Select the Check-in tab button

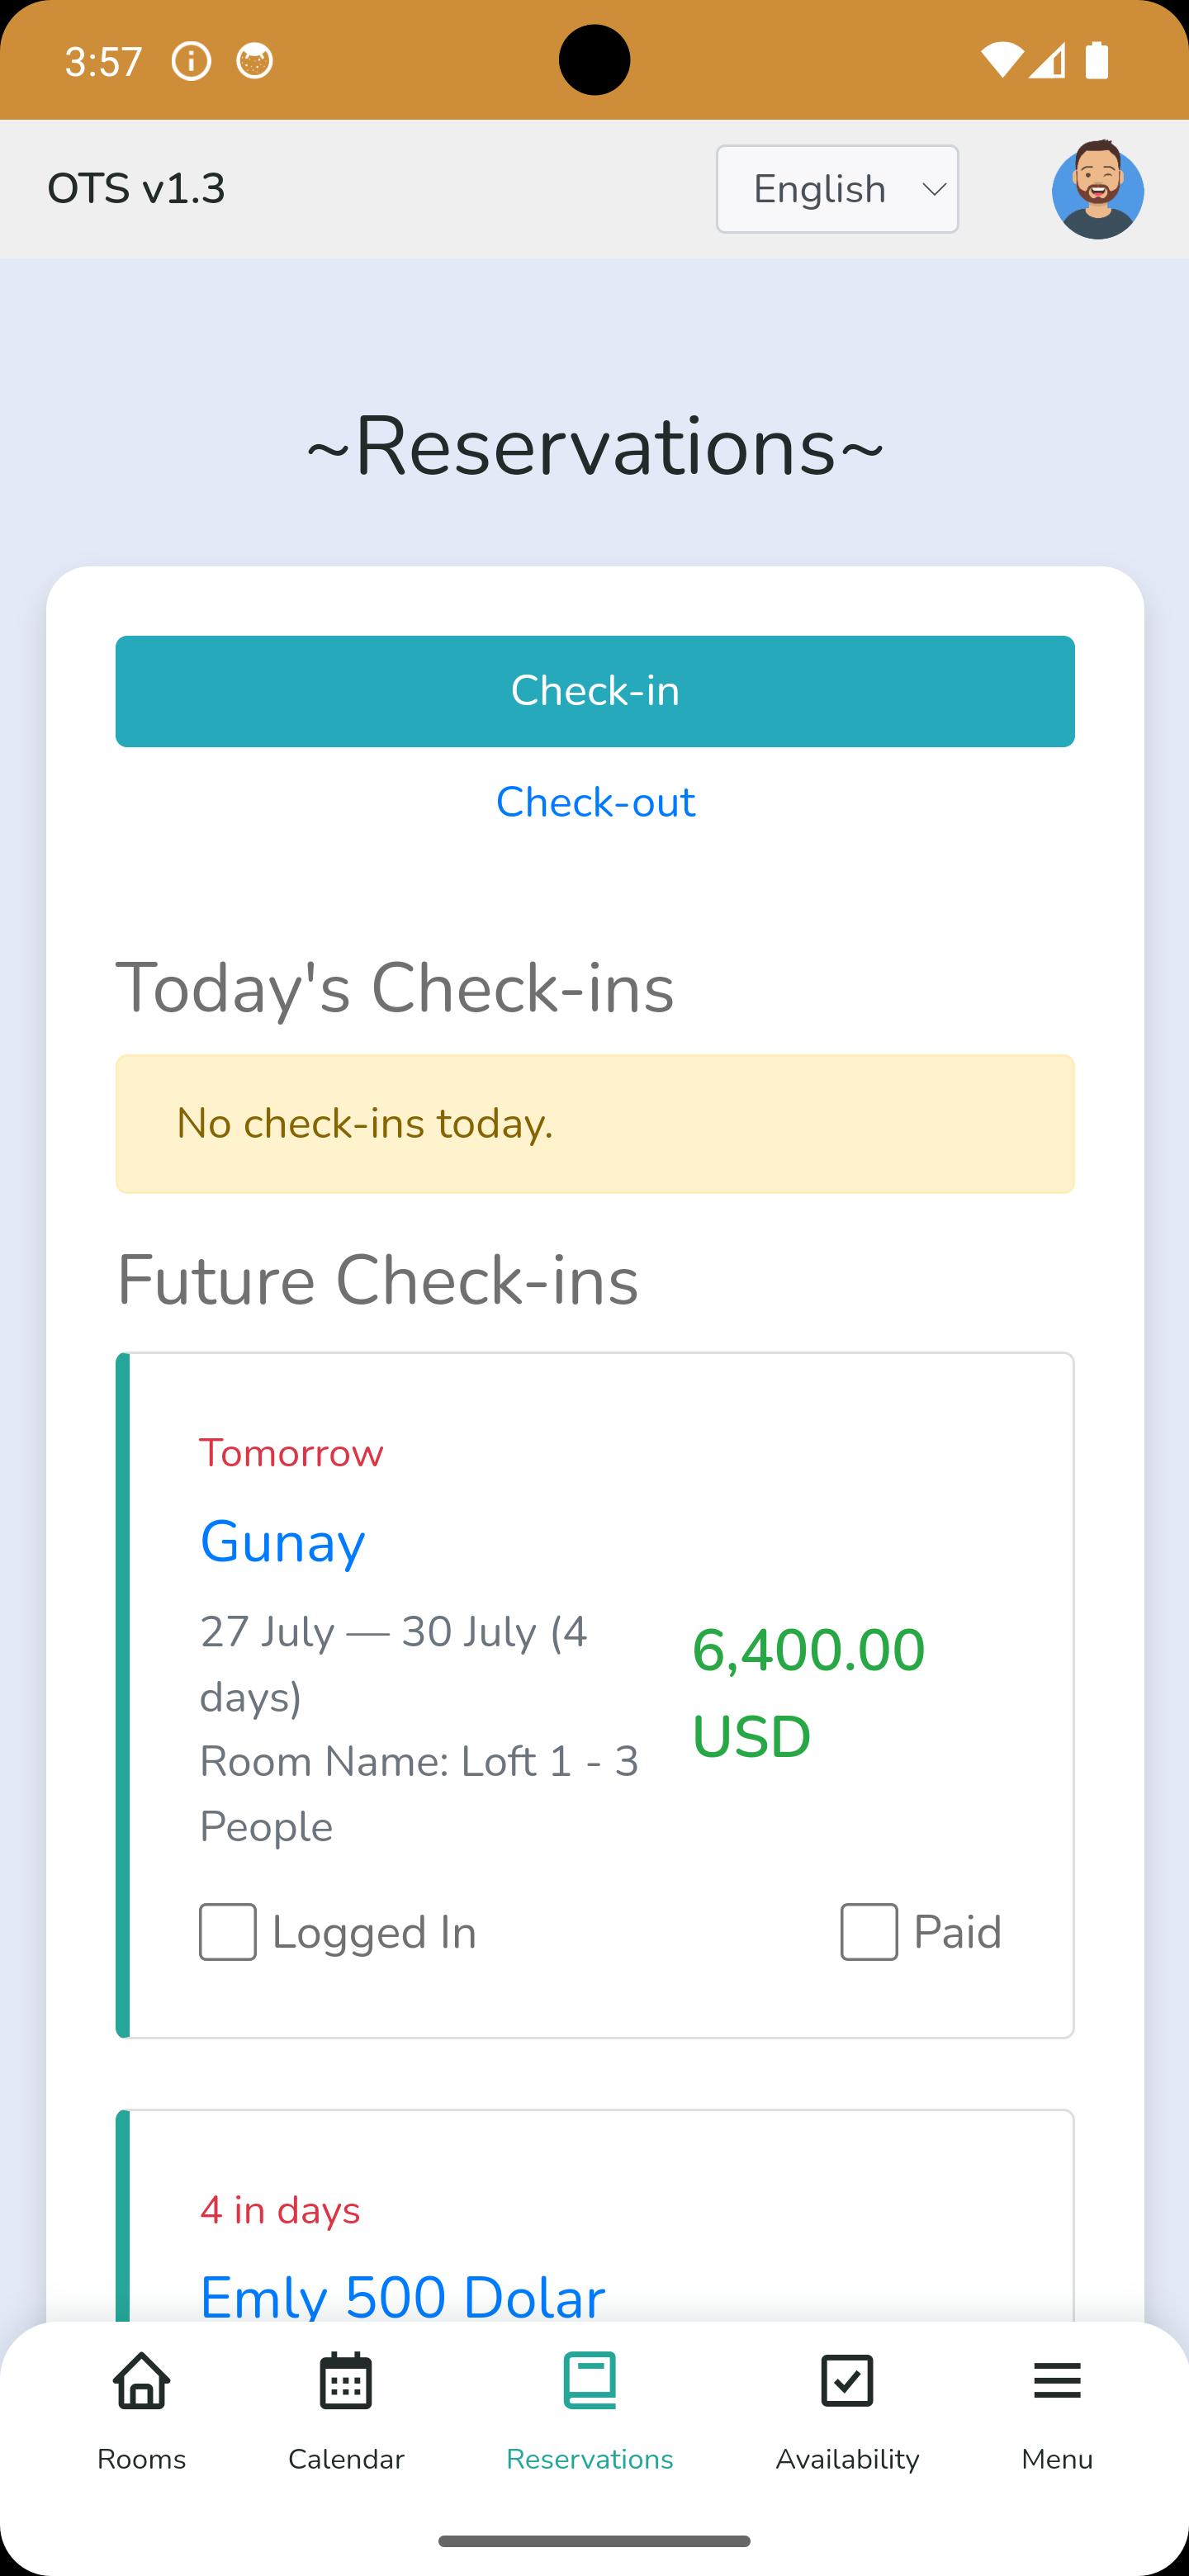[595, 691]
